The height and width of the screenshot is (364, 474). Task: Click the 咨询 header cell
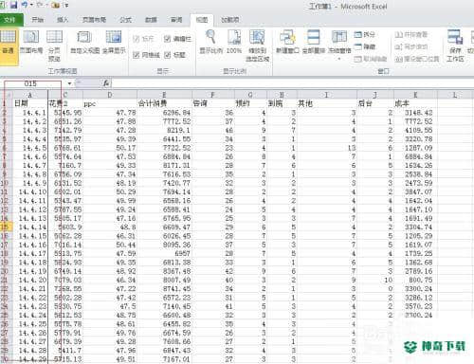tap(213, 103)
